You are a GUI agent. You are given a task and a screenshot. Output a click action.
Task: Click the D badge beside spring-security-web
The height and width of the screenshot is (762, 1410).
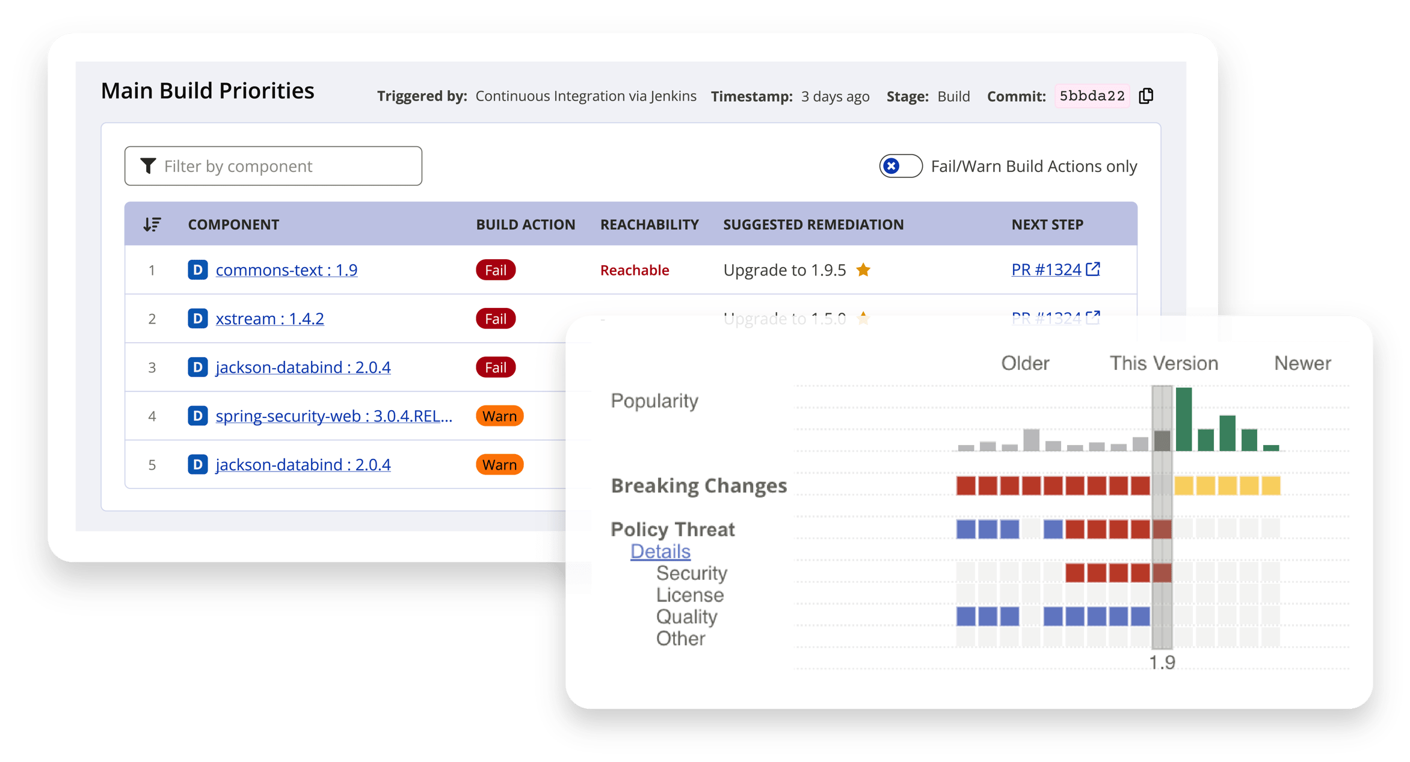point(198,416)
